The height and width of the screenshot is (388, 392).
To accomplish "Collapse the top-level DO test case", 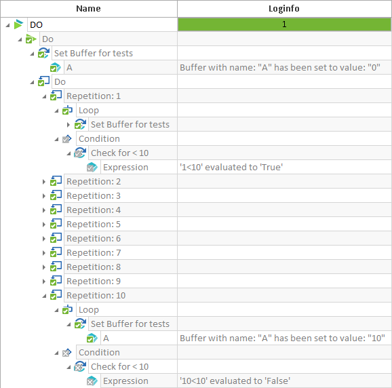I will coord(7,25).
